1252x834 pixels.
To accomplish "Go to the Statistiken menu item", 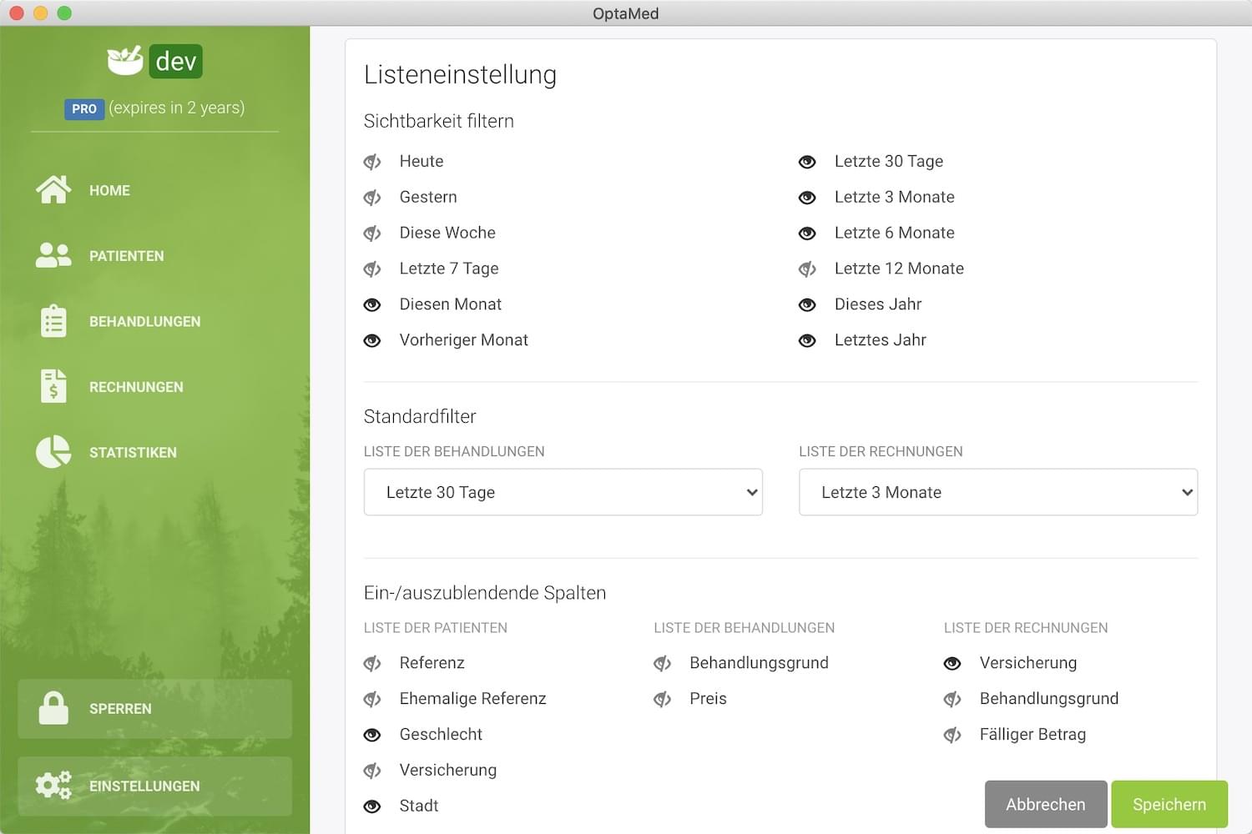I will (x=133, y=452).
